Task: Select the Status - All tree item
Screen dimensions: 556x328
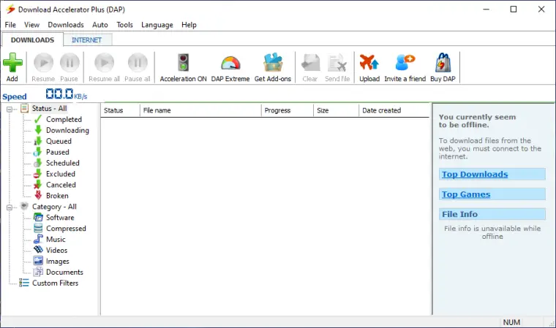Action: click(x=49, y=108)
